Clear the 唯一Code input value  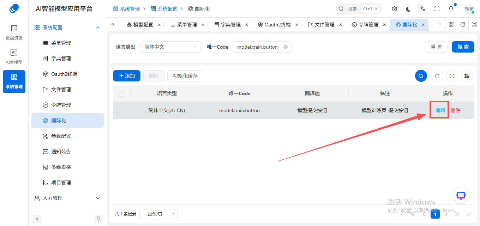click(x=286, y=47)
